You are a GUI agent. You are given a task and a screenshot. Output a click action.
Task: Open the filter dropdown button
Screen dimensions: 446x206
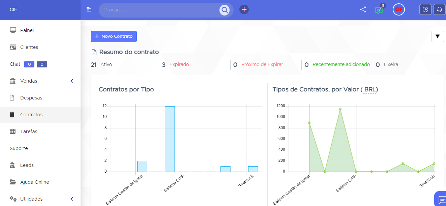point(438,36)
